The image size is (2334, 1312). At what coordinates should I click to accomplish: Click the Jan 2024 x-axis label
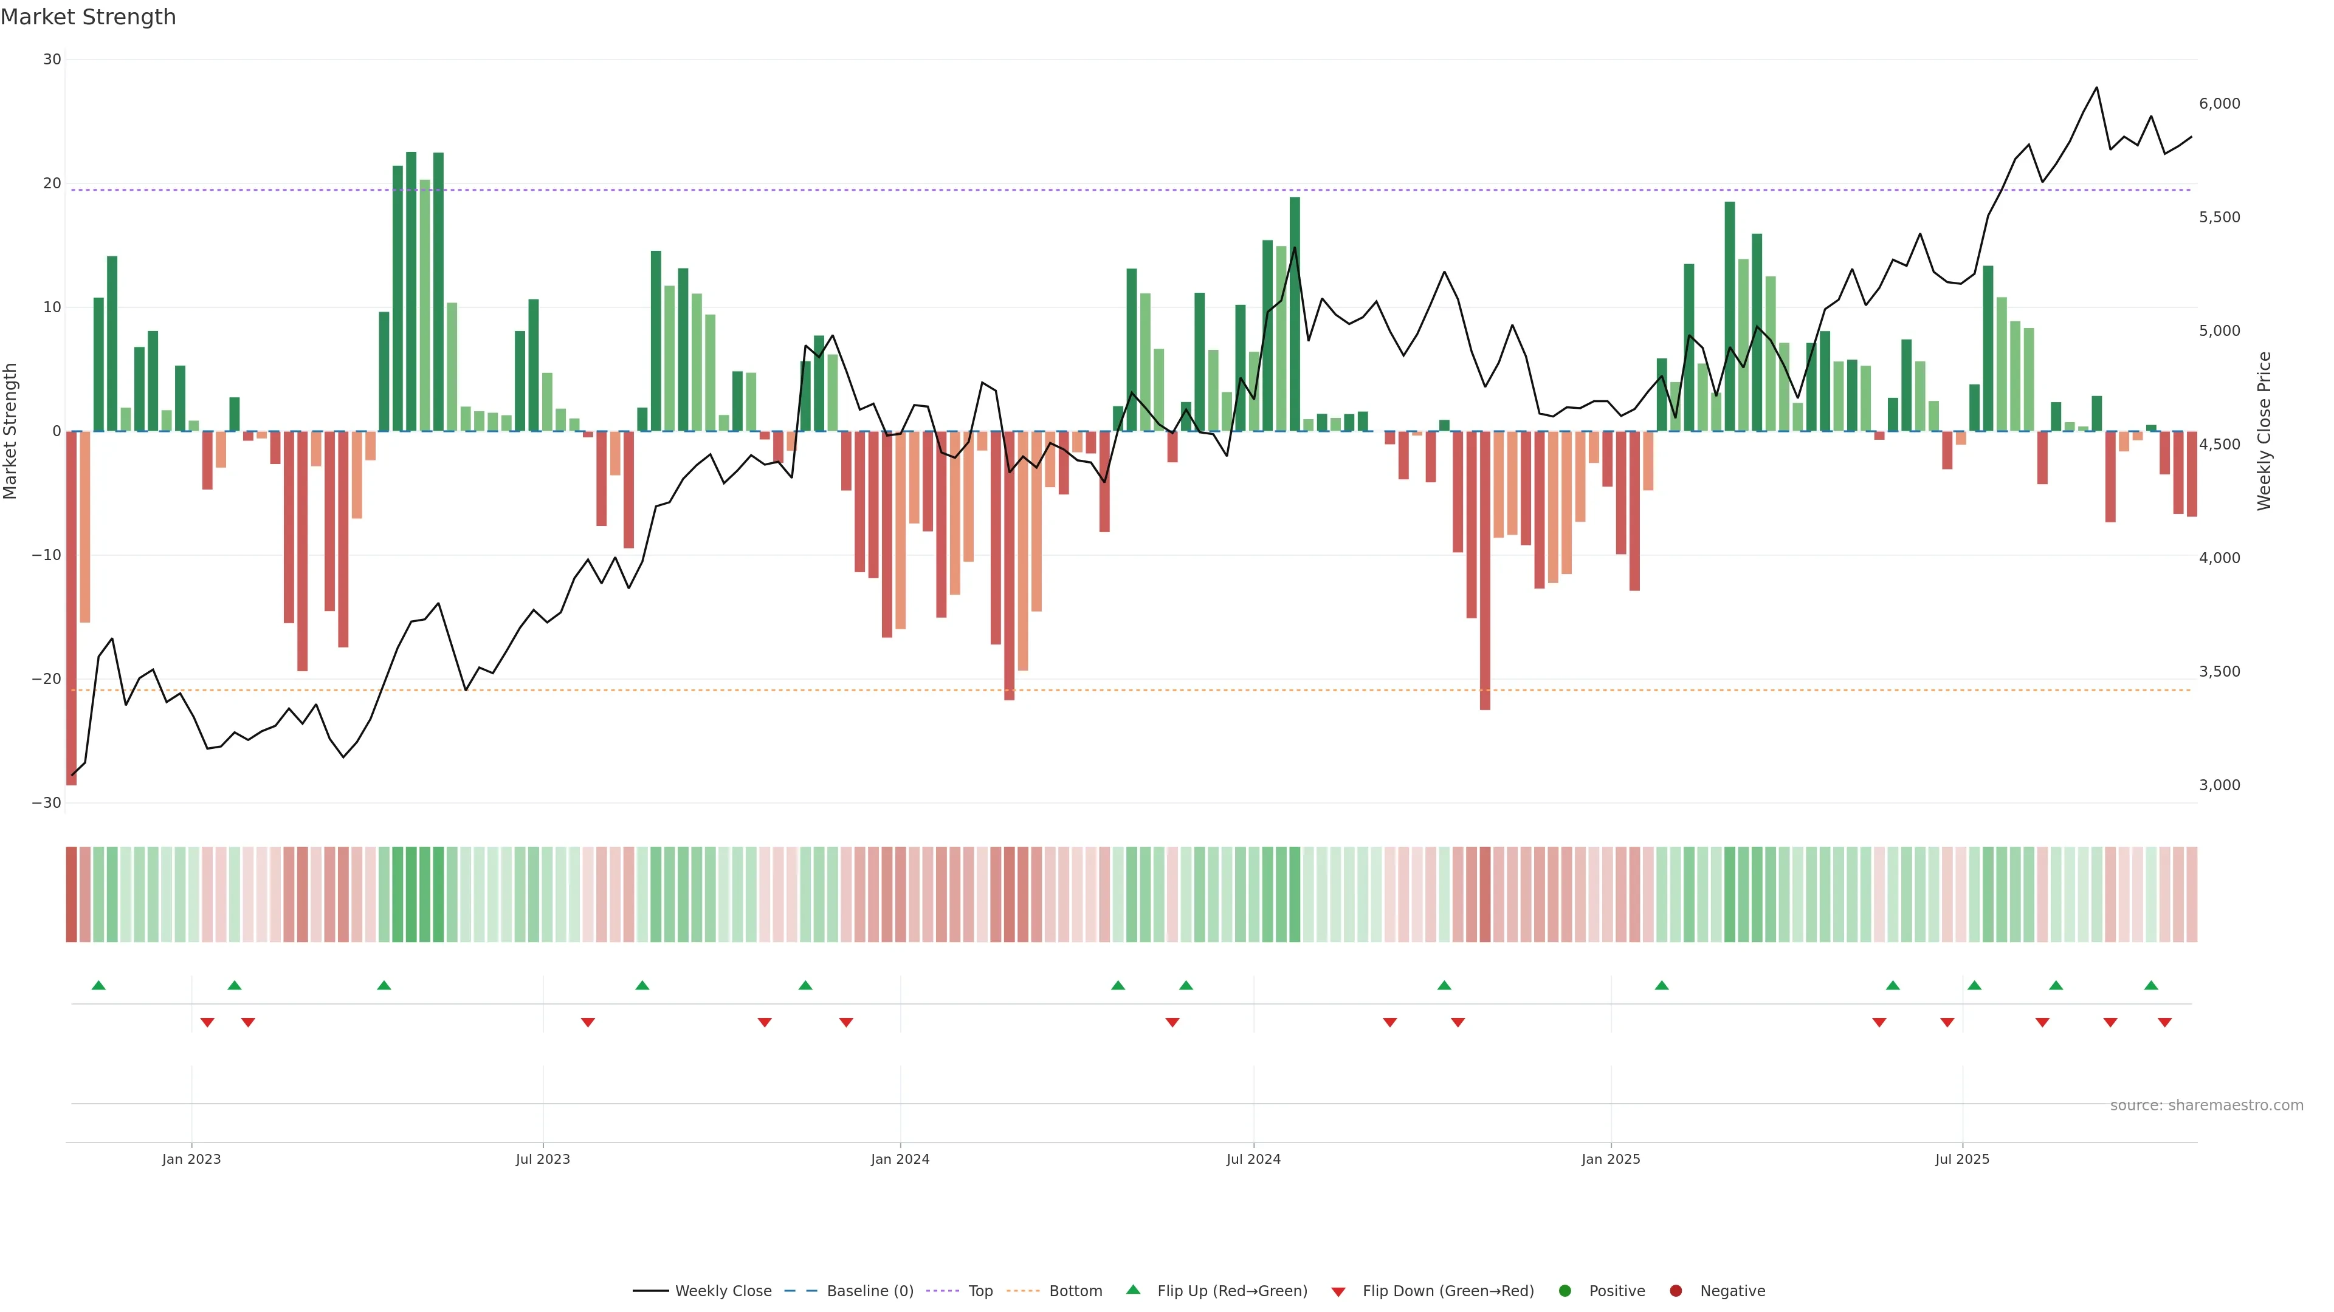tap(900, 1159)
